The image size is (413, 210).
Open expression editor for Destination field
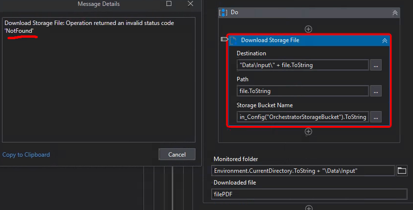376,65
